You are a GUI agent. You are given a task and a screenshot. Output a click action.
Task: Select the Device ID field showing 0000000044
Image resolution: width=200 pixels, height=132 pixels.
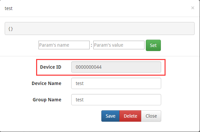(116, 67)
